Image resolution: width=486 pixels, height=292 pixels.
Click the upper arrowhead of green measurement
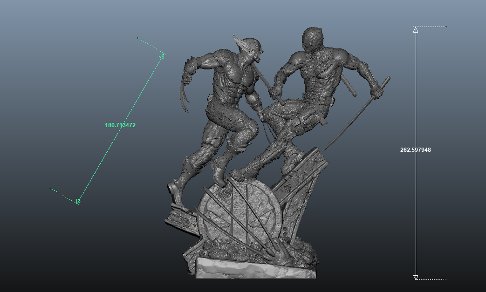click(162, 56)
